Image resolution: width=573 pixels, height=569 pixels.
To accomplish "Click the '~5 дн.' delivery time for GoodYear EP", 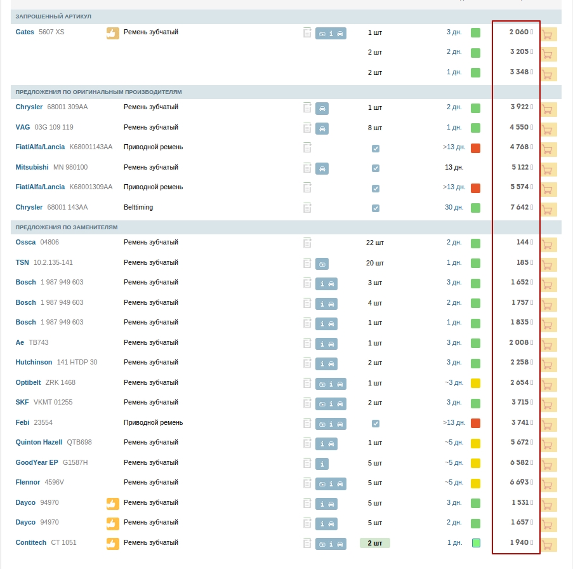I will pos(454,462).
